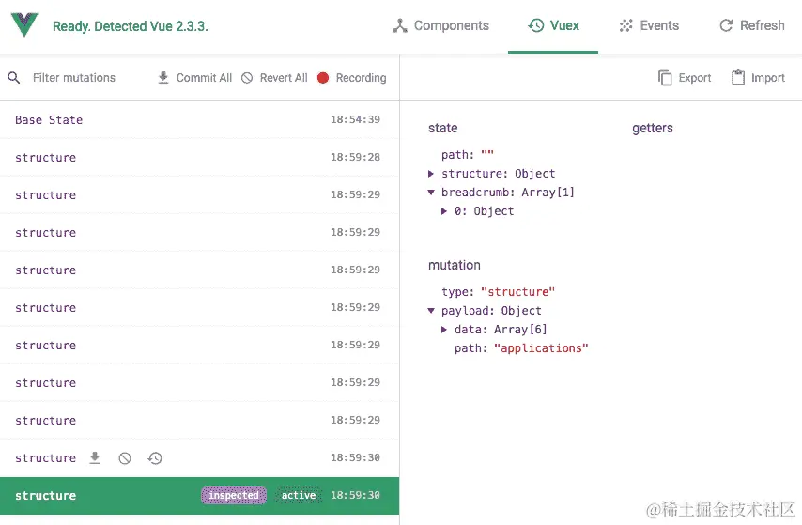
Task: Open the Events tab
Action: pyautogui.click(x=649, y=25)
